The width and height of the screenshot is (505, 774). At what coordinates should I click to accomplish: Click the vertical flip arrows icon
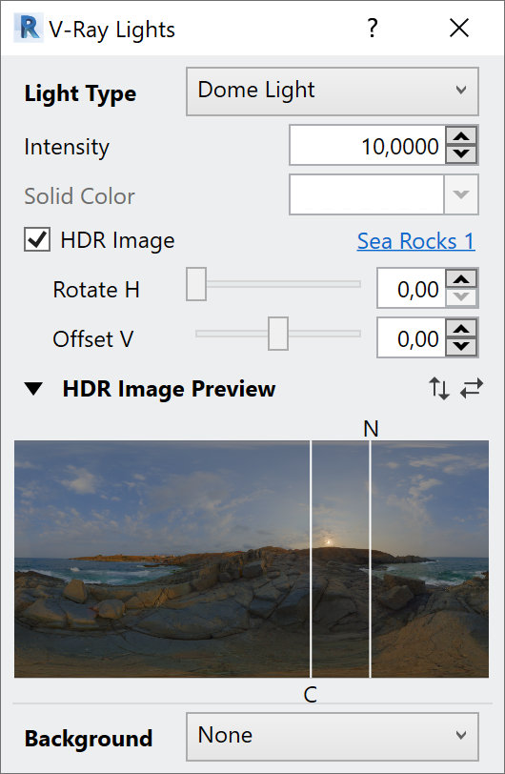(x=439, y=389)
